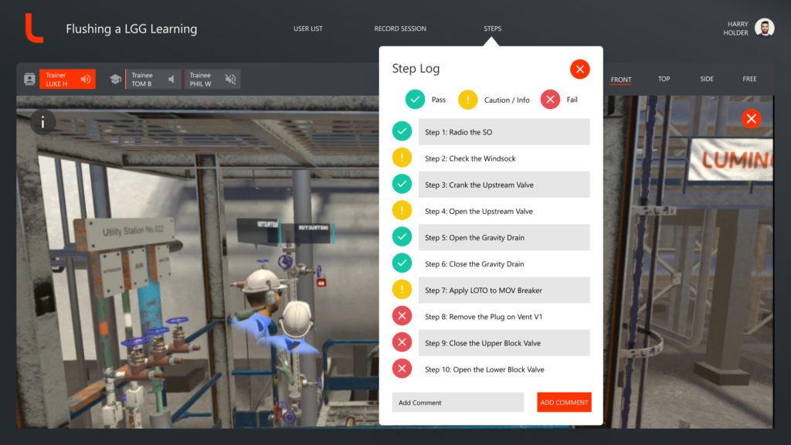Select Step 1: Radio the SO

504,132
